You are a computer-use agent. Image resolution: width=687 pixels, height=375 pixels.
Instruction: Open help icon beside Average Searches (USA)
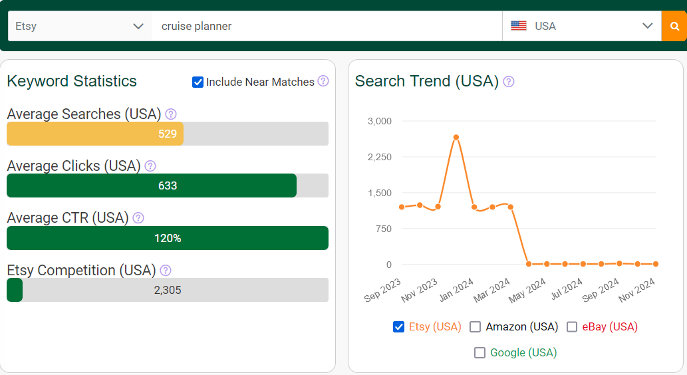[171, 114]
